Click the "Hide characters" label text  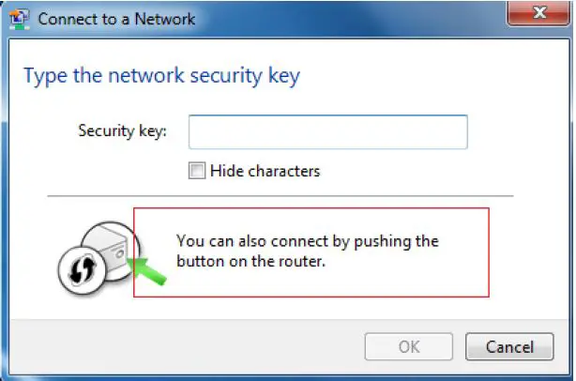click(265, 171)
